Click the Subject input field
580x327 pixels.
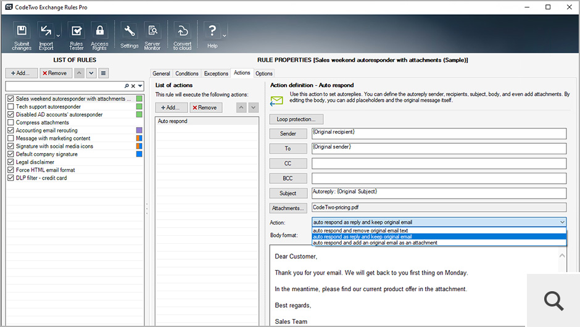[439, 193]
